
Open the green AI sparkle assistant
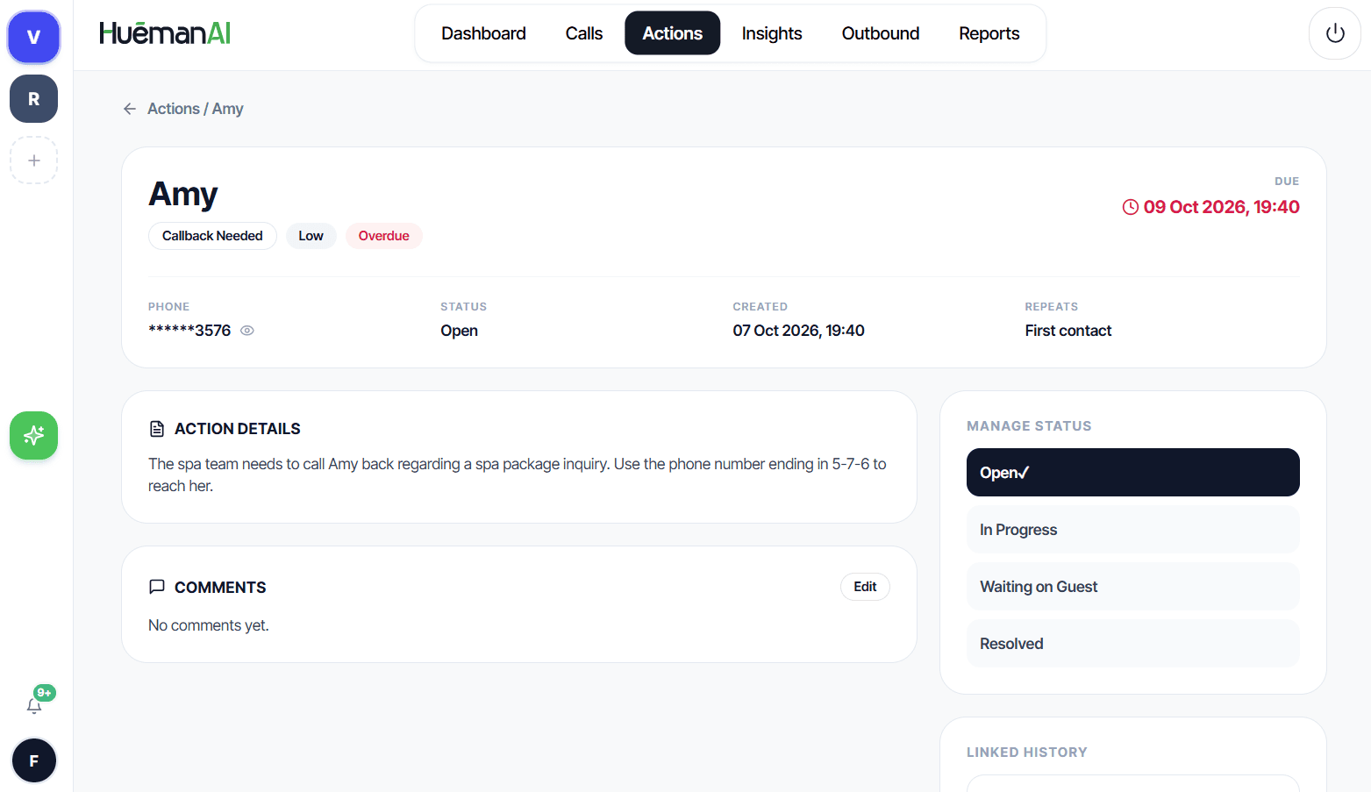coord(33,435)
